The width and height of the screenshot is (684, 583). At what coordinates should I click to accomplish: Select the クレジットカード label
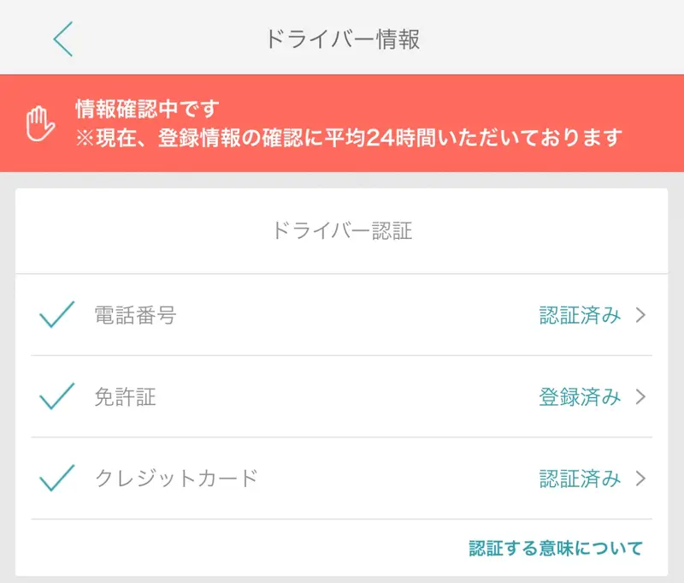(177, 479)
